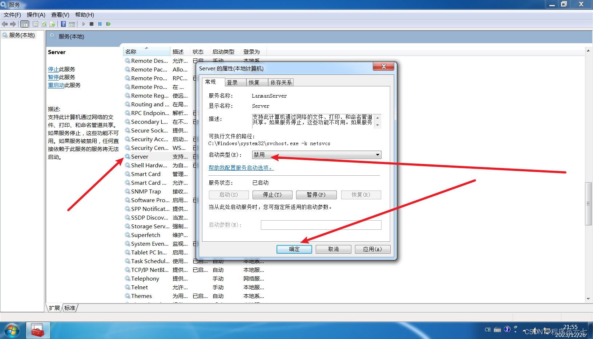Click the Properties toolbar icon
593x339 pixels.
pos(35,24)
